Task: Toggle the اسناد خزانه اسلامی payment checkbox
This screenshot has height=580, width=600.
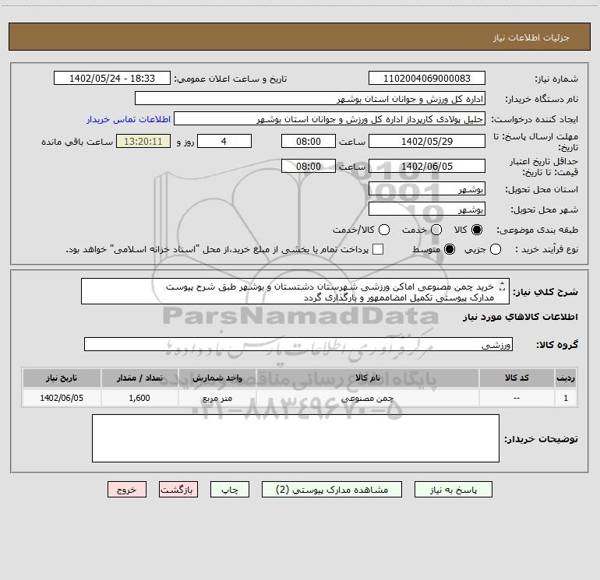Action: [x=378, y=249]
